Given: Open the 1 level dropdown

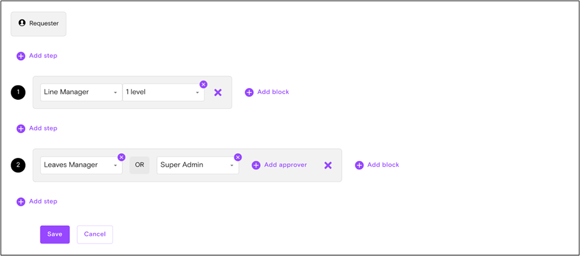Looking at the screenshot, I should click(x=163, y=92).
